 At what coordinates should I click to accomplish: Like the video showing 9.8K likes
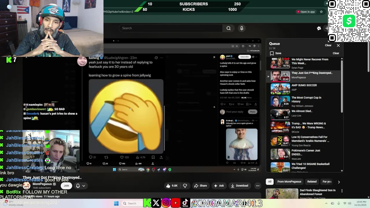(x=172, y=186)
